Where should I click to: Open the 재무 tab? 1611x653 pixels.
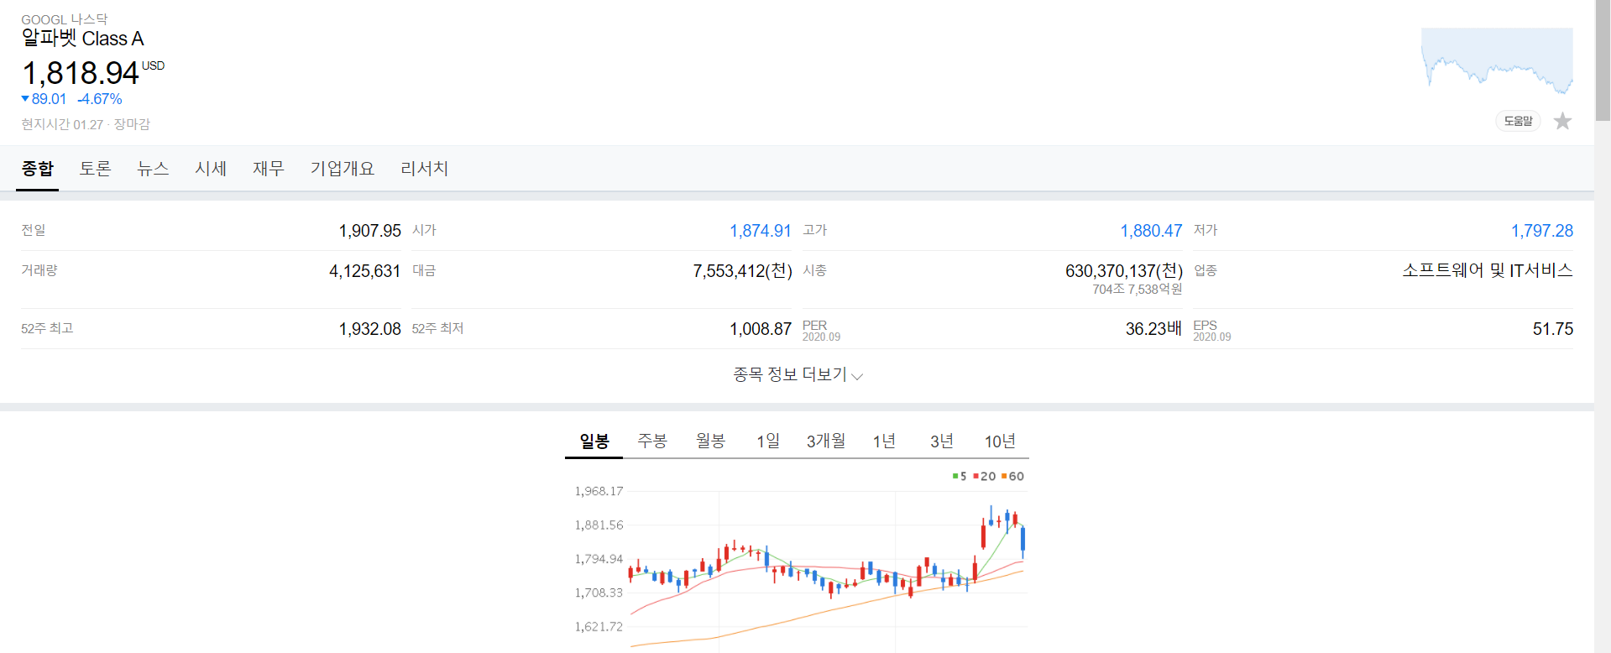point(269,169)
